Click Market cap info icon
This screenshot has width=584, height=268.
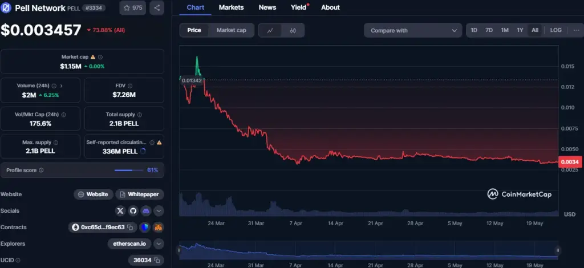tap(100, 57)
